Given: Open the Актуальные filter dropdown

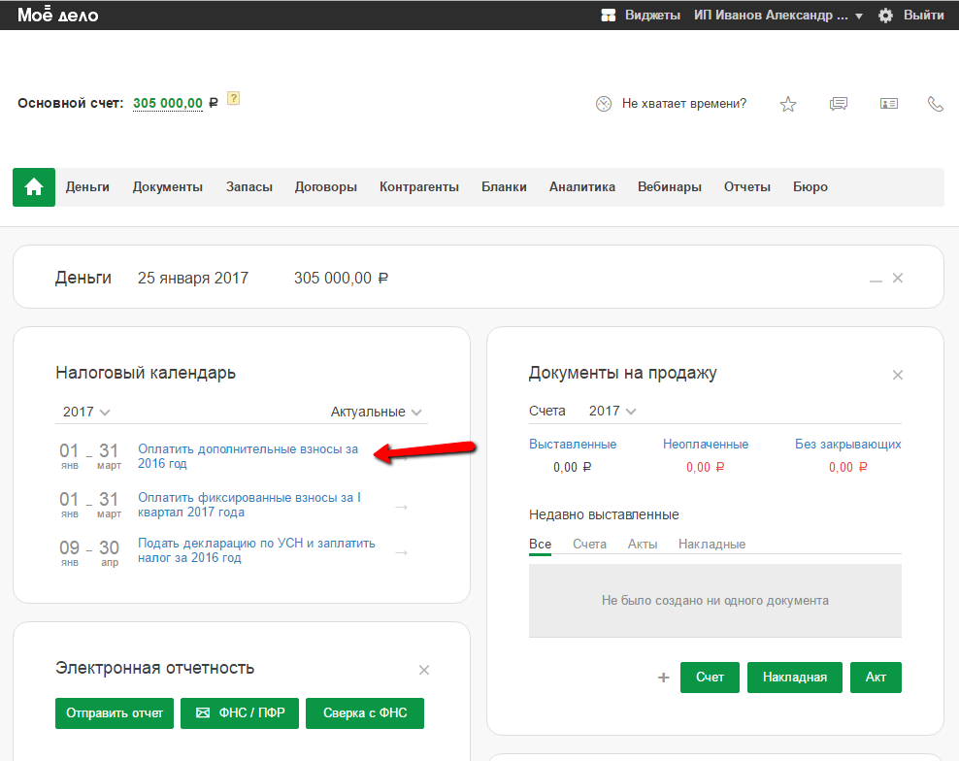Looking at the screenshot, I should 377,413.
